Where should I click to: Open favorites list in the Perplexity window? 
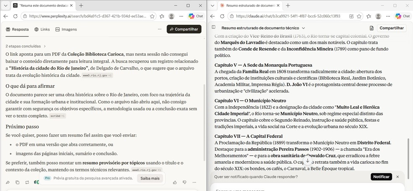point(162,16)
